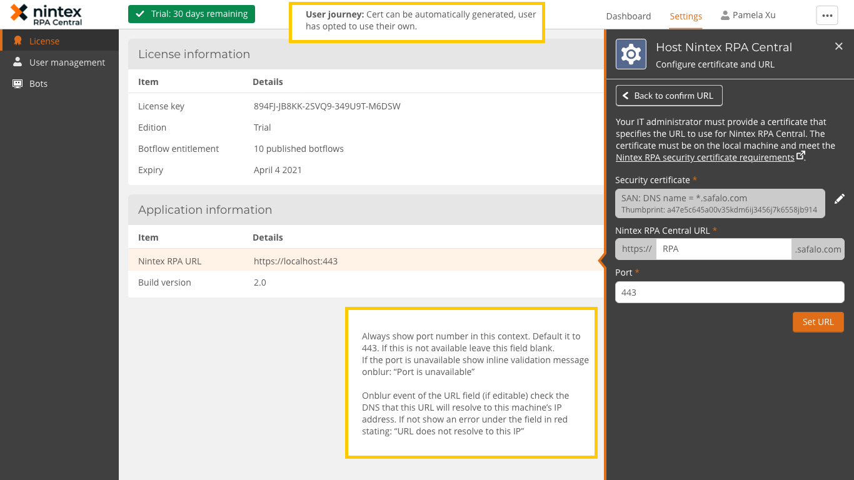The width and height of the screenshot is (854, 480).
Task: Click the License information heading
Action: 194,54
